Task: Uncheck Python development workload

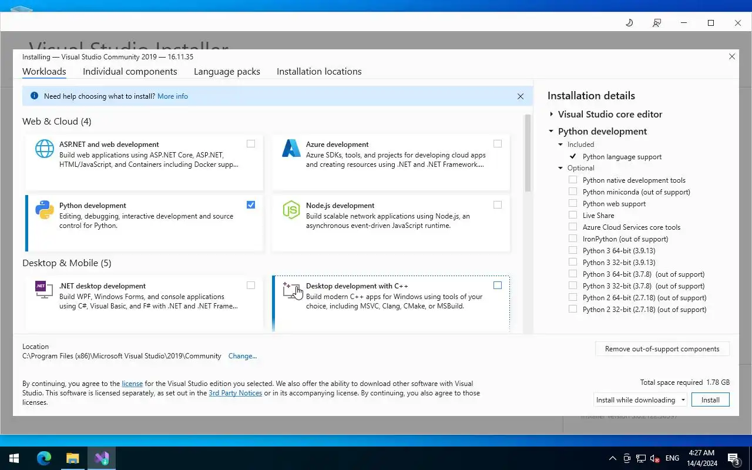Action: pos(251,205)
